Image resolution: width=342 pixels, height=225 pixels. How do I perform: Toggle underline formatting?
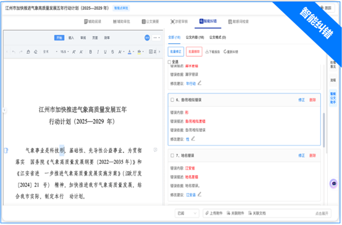(105, 52)
